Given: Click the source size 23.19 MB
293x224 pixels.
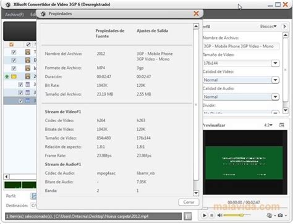Looking at the screenshot, I should (x=105, y=94).
